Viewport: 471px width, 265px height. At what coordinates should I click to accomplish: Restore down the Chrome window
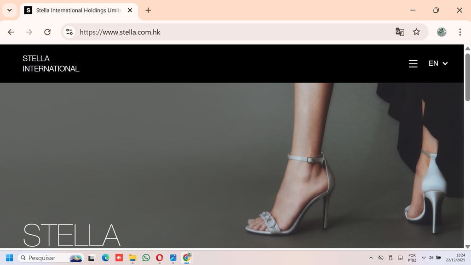pos(436,10)
